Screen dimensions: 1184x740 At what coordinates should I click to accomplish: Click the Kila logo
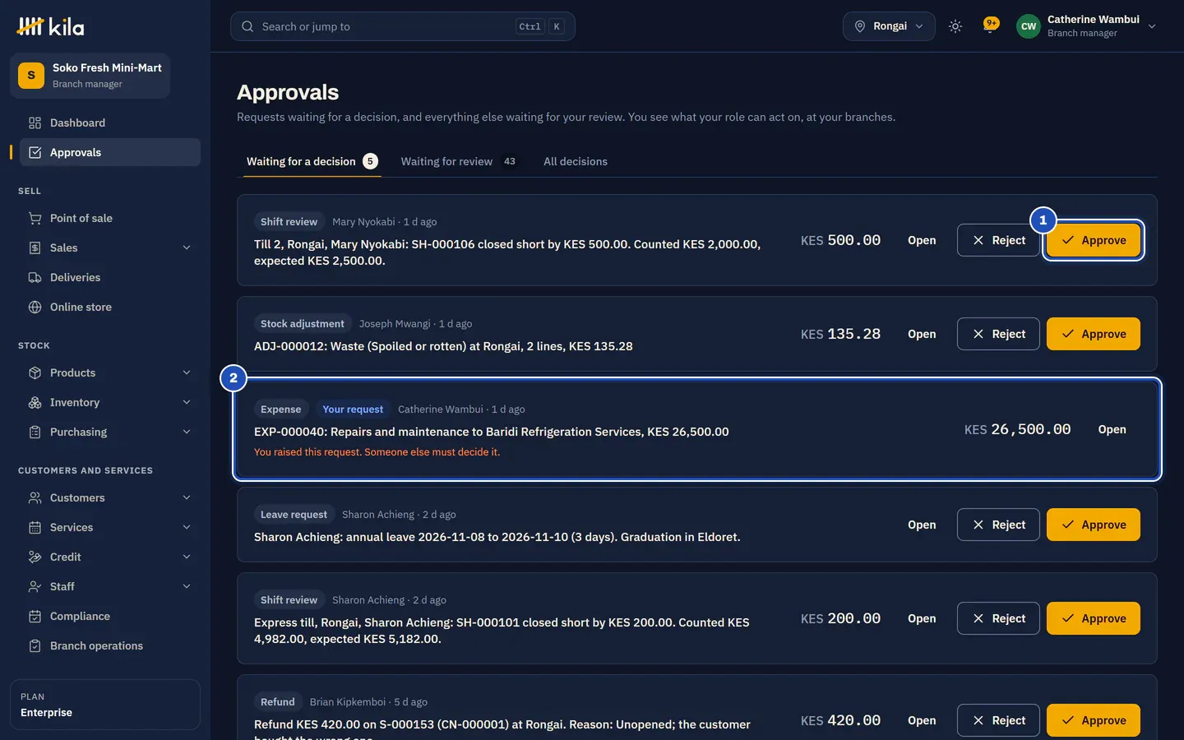(50, 26)
